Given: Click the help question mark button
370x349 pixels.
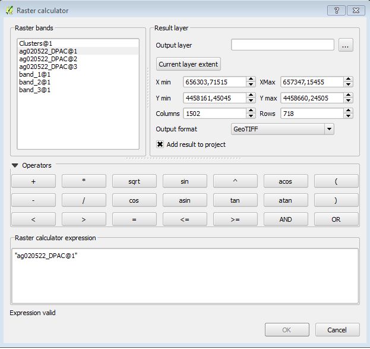Looking at the screenshot, I should 336,11.
